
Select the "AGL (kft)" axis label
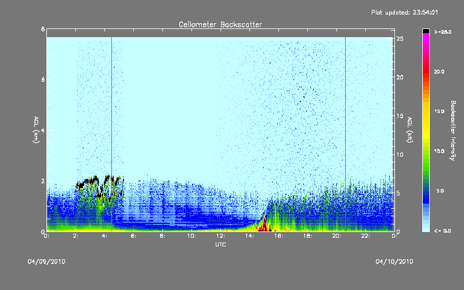coord(410,130)
